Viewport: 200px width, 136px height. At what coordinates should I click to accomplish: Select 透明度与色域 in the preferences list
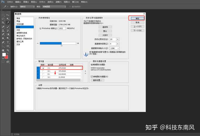pyautogui.click(x=22, y=33)
